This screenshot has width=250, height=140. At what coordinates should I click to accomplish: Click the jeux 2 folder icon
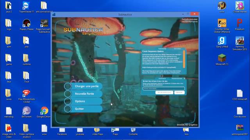(9, 6)
